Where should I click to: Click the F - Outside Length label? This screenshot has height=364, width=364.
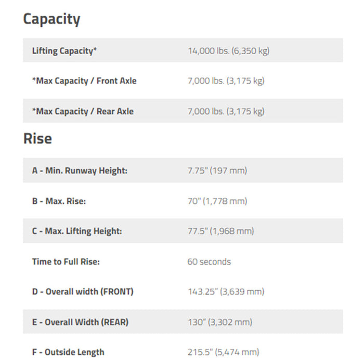click(68, 352)
